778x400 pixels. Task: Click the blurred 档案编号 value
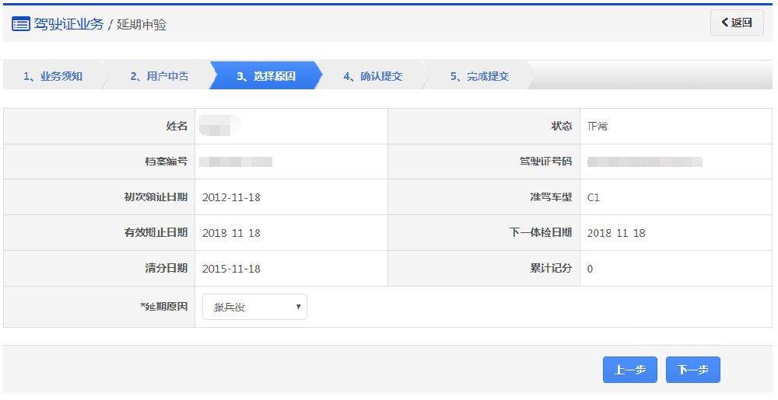pyautogui.click(x=236, y=162)
